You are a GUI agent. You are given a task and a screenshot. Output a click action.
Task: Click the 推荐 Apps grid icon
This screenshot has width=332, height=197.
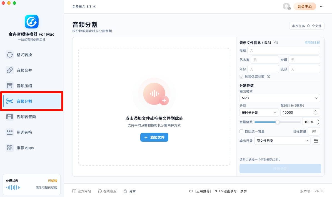pos(9,148)
